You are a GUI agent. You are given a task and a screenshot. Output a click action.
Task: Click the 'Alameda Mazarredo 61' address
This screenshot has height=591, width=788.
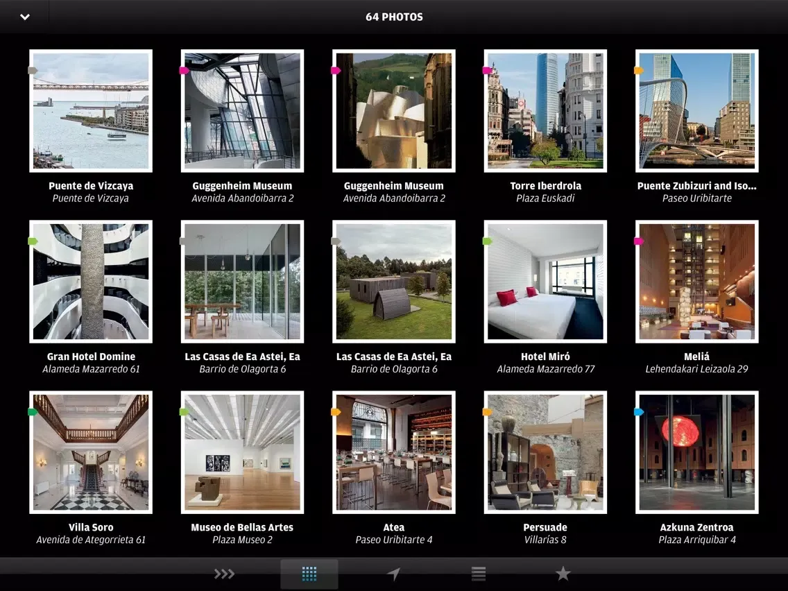(x=91, y=369)
